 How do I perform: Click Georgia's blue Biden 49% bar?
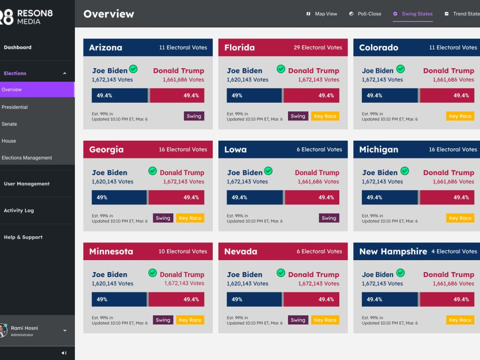(119, 197)
